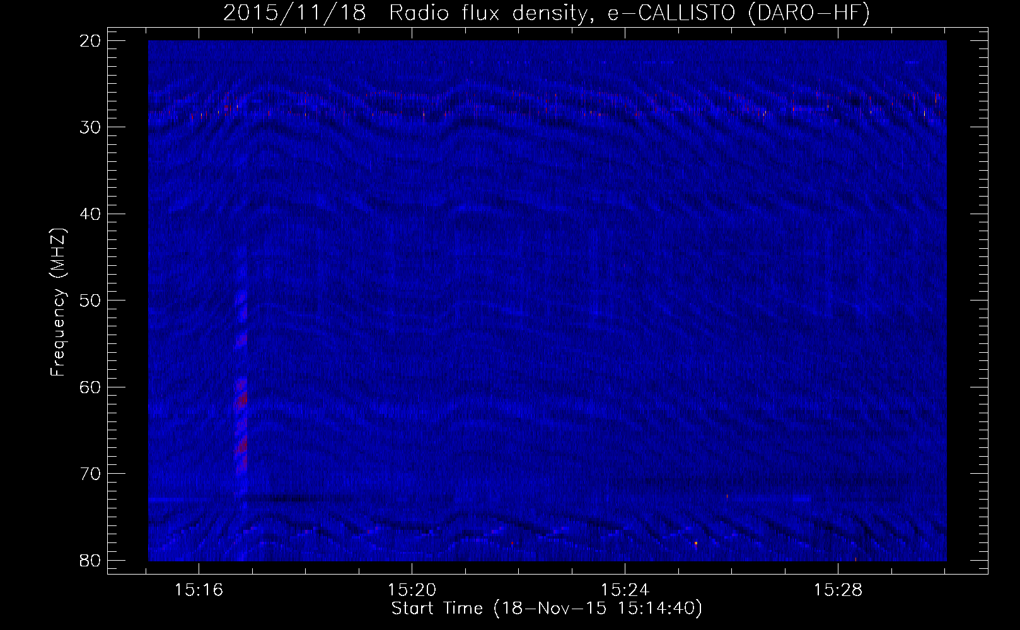Viewport: 1020px width, 630px height.
Task: Click the '15:16' time tick label
Action: pyautogui.click(x=199, y=590)
